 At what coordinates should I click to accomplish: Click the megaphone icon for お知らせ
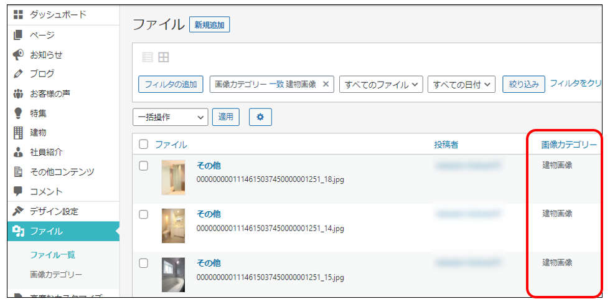18,55
